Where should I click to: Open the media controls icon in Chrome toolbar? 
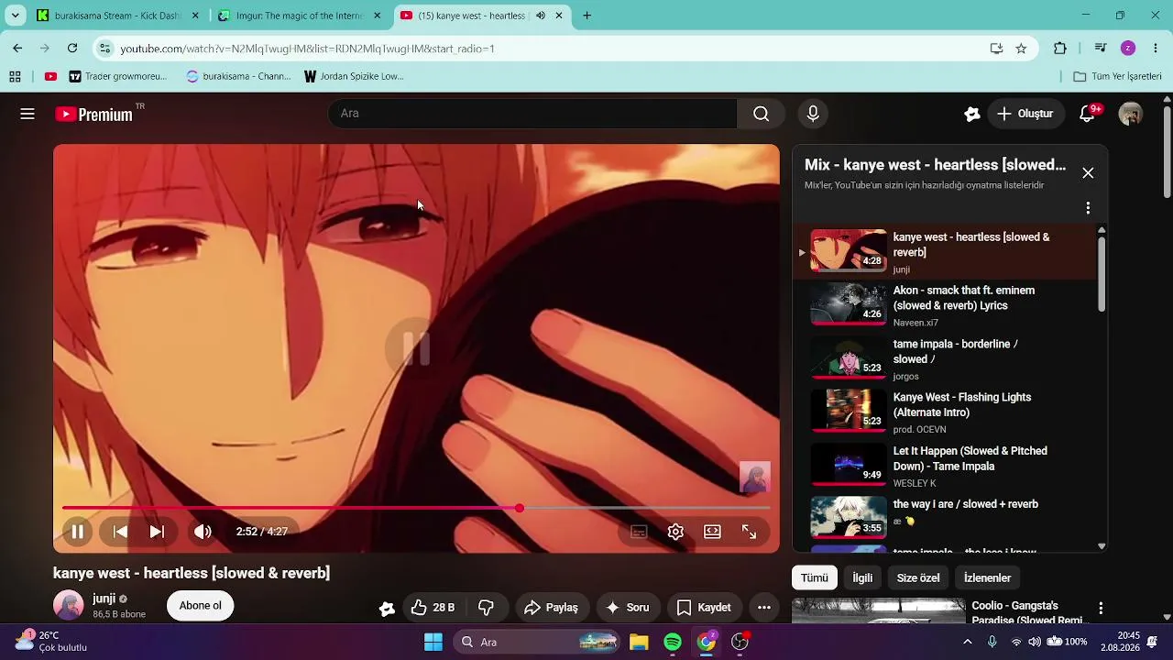pos(1101,49)
